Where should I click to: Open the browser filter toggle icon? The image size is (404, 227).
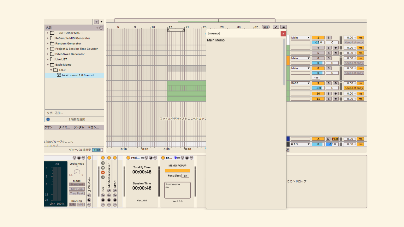click(x=96, y=22)
